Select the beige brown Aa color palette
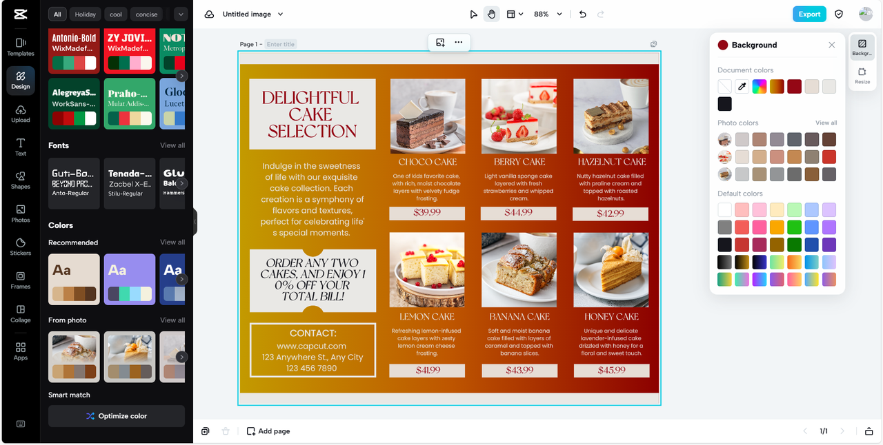 (74, 280)
